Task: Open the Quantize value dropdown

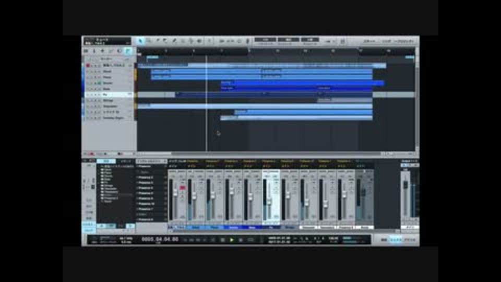Action: coord(265,41)
